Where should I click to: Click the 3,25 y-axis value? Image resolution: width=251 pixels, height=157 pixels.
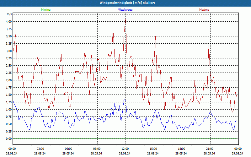9,44
